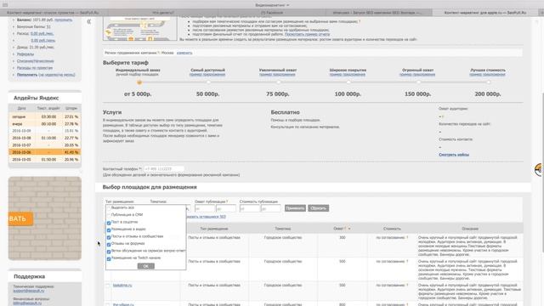Uncheck 'Посты и отзывы в сообществах' checkbox

pos(109,237)
